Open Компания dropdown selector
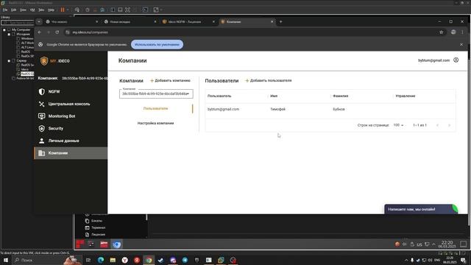This screenshot has height=265, width=471. tap(156, 93)
